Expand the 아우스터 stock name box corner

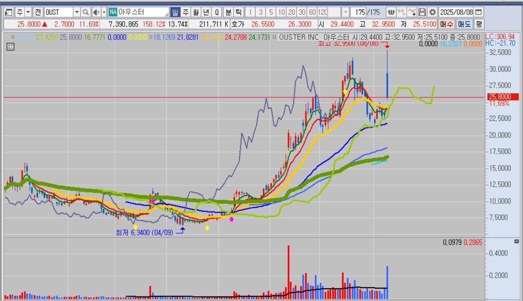click(x=166, y=14)
